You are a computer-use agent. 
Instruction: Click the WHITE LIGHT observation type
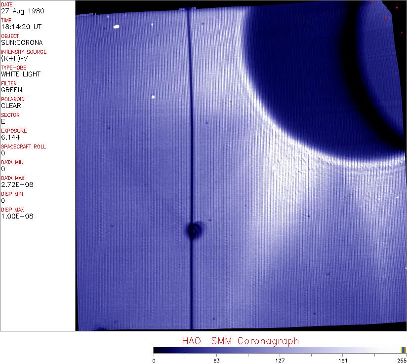[x=21, y=74]
